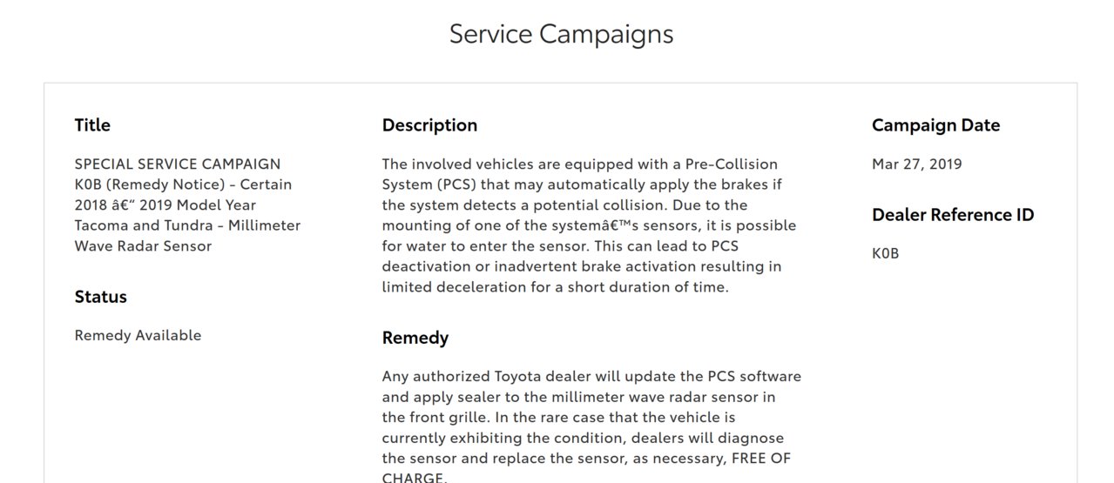Click the Pre-Collision System description paragraph
The width and height of the screenshot is (1114, 483).
589,225
